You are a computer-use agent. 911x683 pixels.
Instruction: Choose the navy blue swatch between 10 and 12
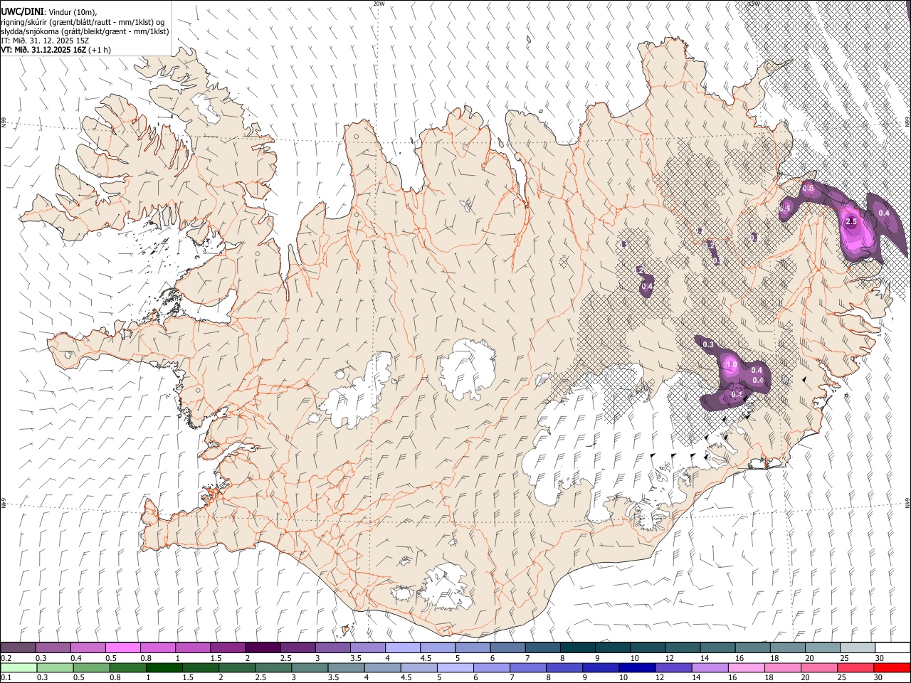(x=636, y=667)
